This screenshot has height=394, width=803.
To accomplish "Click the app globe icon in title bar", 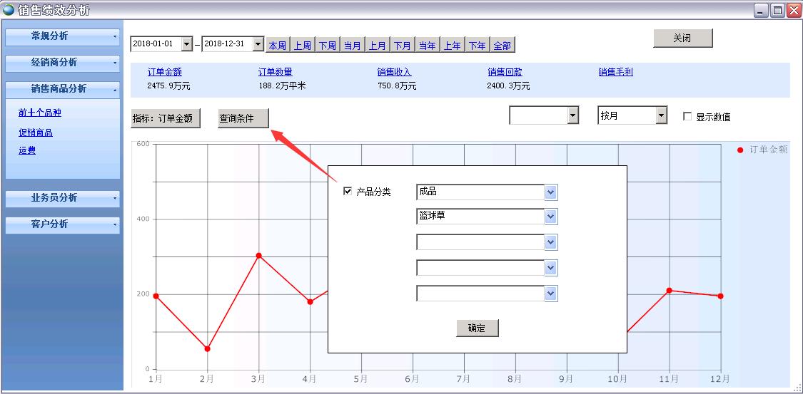I will [9, 10].
